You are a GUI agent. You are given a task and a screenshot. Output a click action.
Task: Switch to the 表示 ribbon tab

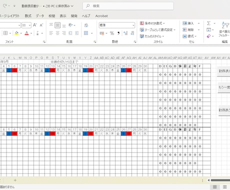(x=63, y=16)
